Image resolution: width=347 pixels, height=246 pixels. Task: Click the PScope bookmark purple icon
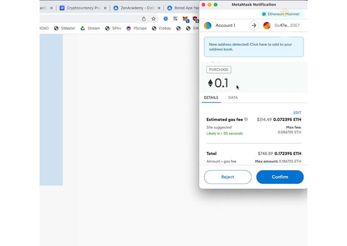(x=129, y=28)
